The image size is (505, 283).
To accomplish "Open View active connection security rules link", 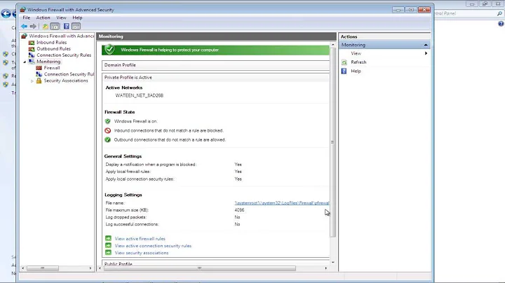I will click(x=153, y=246).
